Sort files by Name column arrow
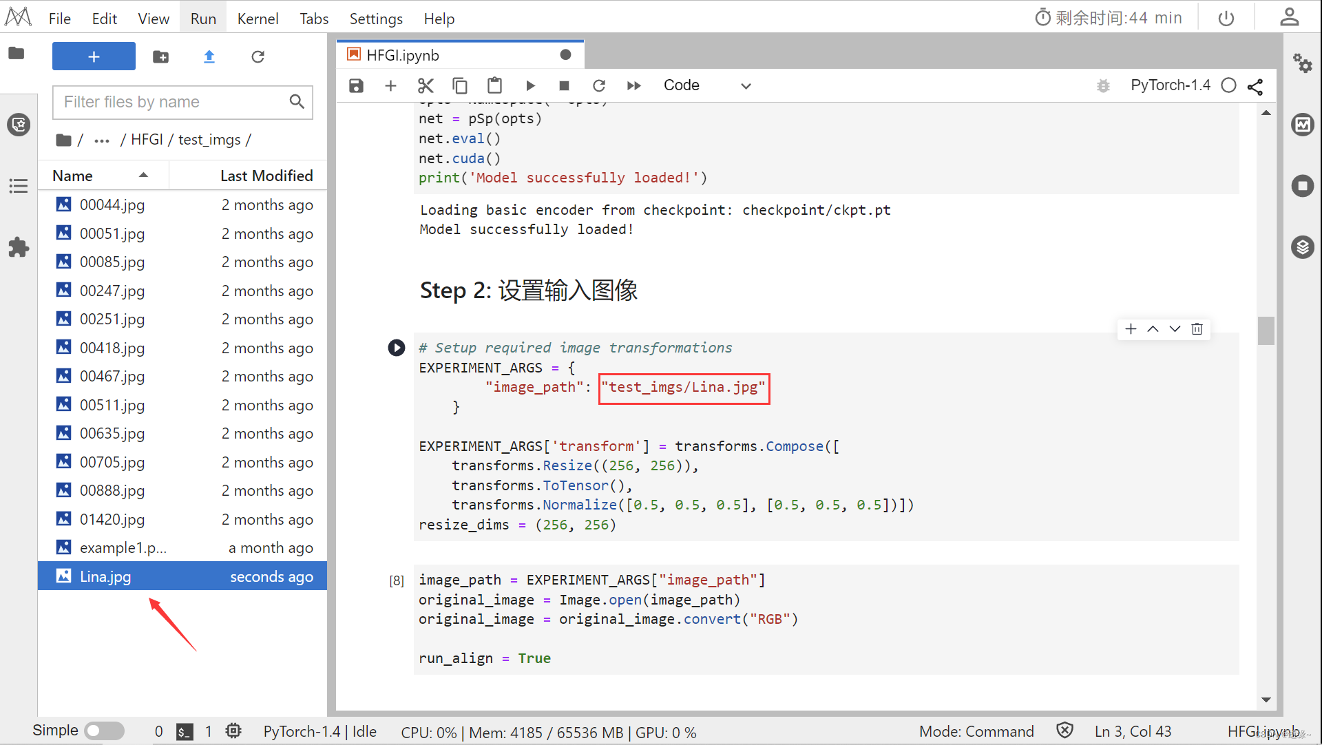 [x=143, y=176]
